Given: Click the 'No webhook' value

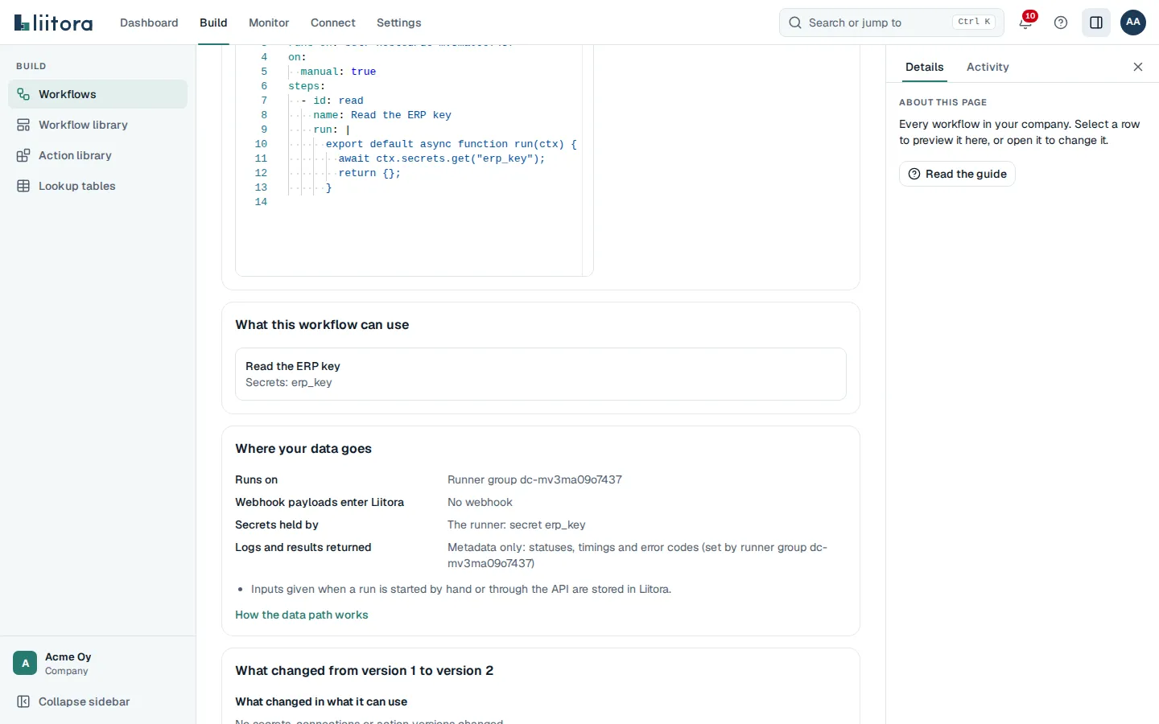Looking at the screenshot, I should (480, 502).
